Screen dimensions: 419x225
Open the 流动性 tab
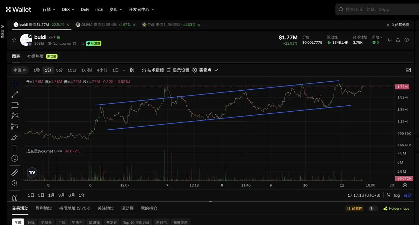(x=128, y=208)
